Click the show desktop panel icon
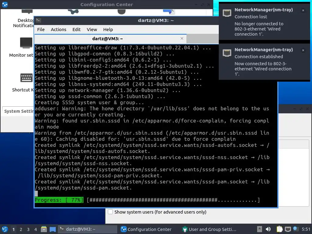Viewport: 312px width, 234px height. click(x=53, y=229)
